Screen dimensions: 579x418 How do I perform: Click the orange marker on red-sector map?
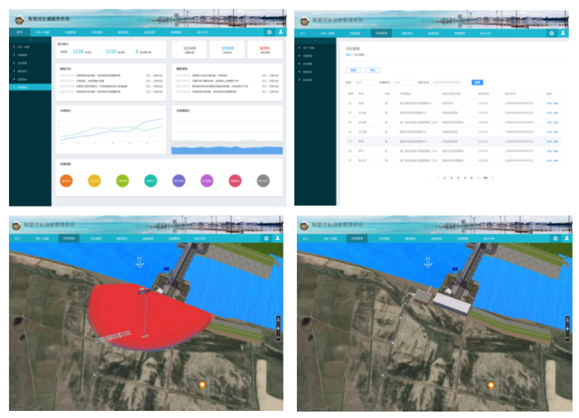[202, 385]
